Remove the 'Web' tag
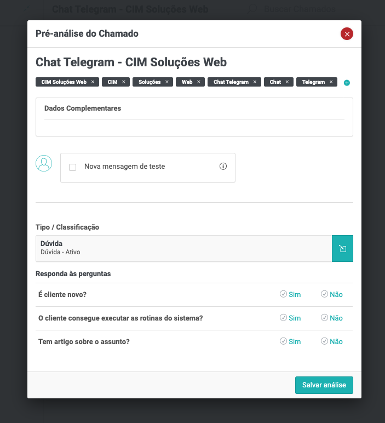This screenshot has width=385, height=423. coord(199,82)
